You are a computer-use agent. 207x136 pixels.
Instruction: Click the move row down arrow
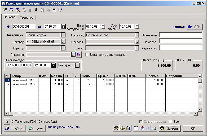(x=36, y=10)
